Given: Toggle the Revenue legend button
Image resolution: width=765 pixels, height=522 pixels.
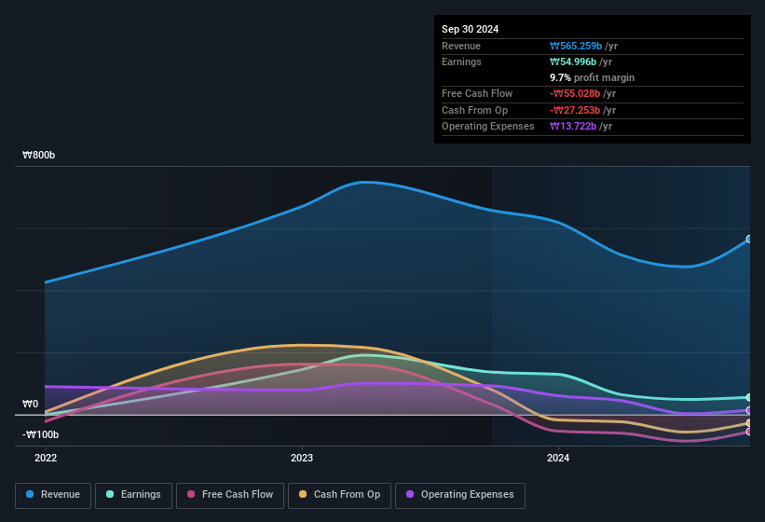Looking at the screenshot, I should point(53,495).
